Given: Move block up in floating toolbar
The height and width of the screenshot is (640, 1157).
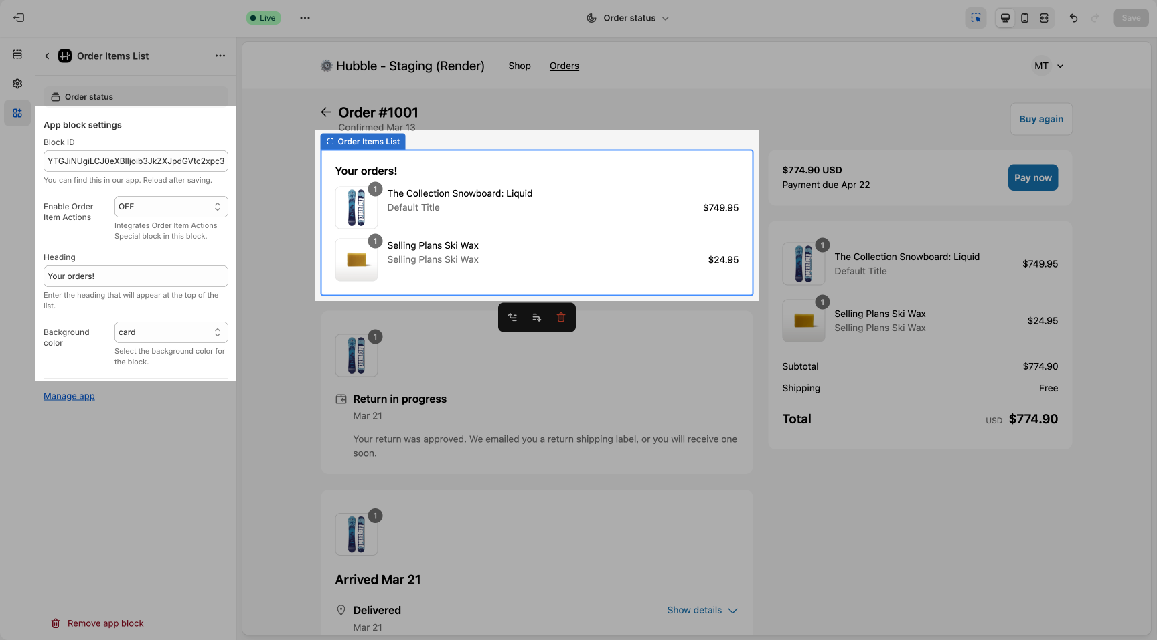Looking at the screenshot, I should 513,318.
